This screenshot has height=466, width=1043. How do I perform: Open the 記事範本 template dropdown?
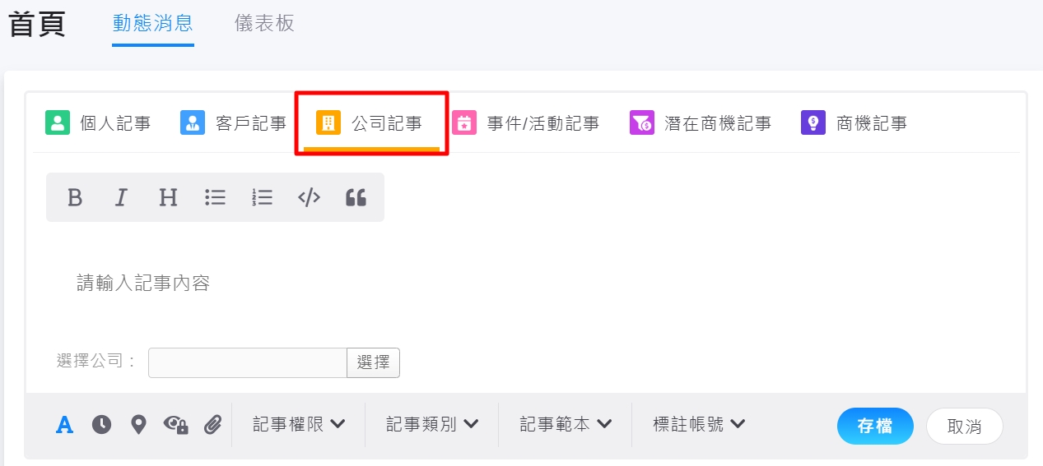pyautogui.click(x=565, y=425)
